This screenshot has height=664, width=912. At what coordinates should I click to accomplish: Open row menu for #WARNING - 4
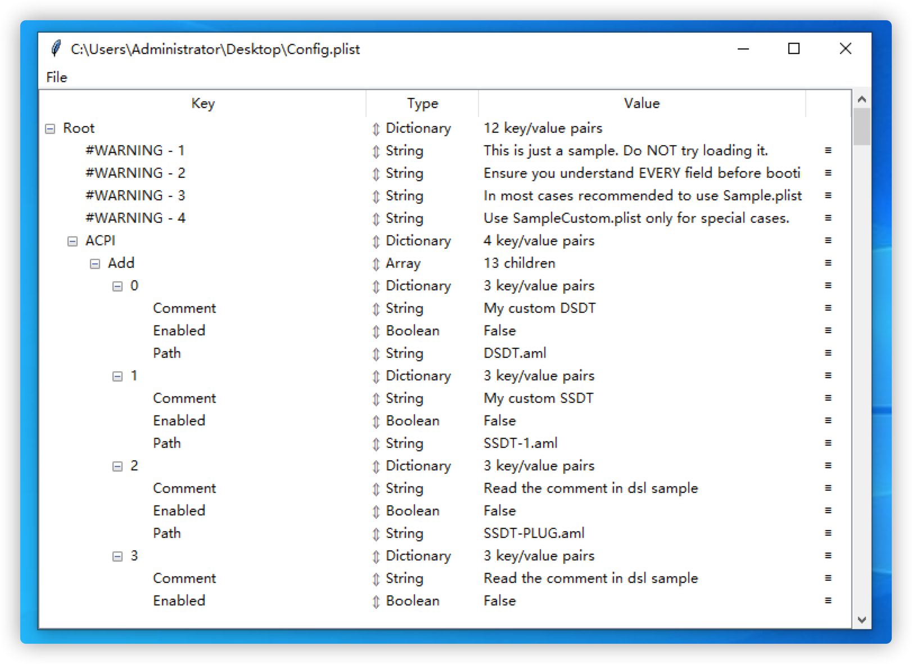click(x=828, y=218)
